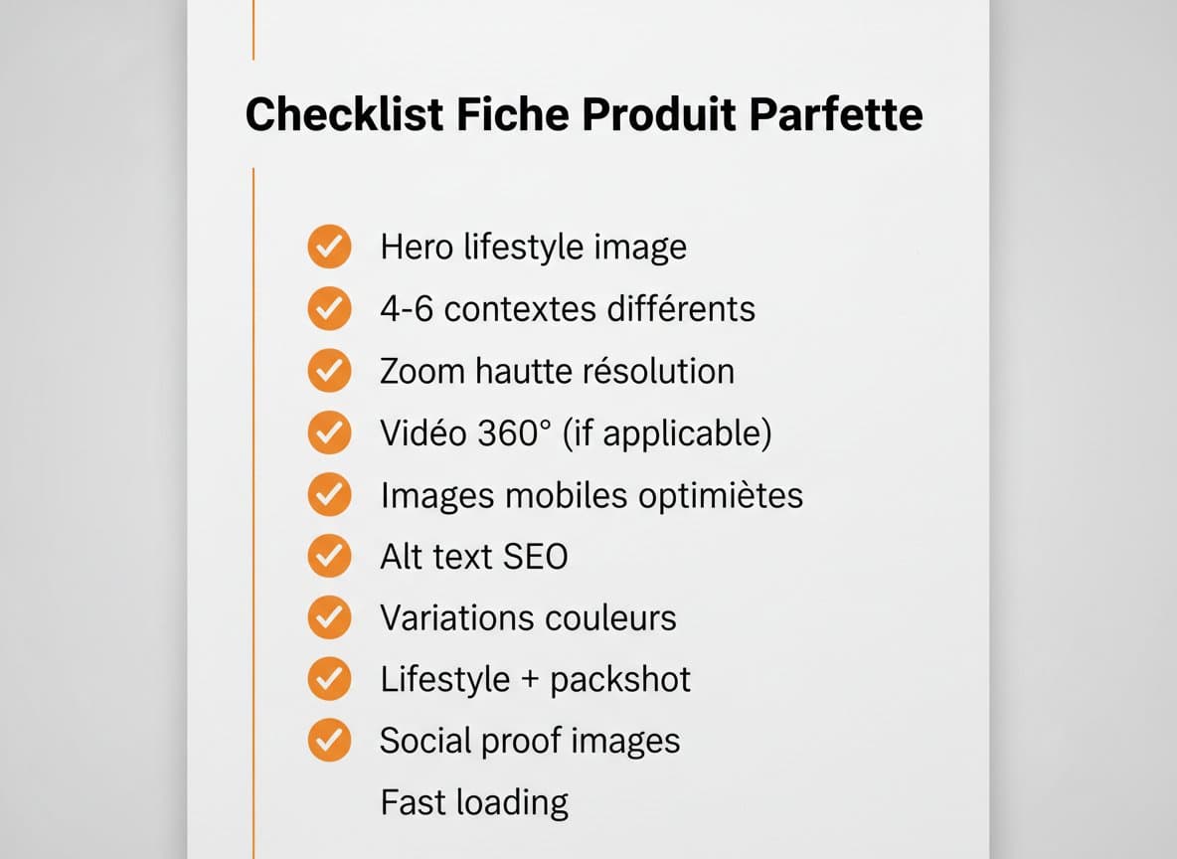Click the Social proof images label
Image resolution: width=1177 pixels, height=859 pixels.
[530, 741]
